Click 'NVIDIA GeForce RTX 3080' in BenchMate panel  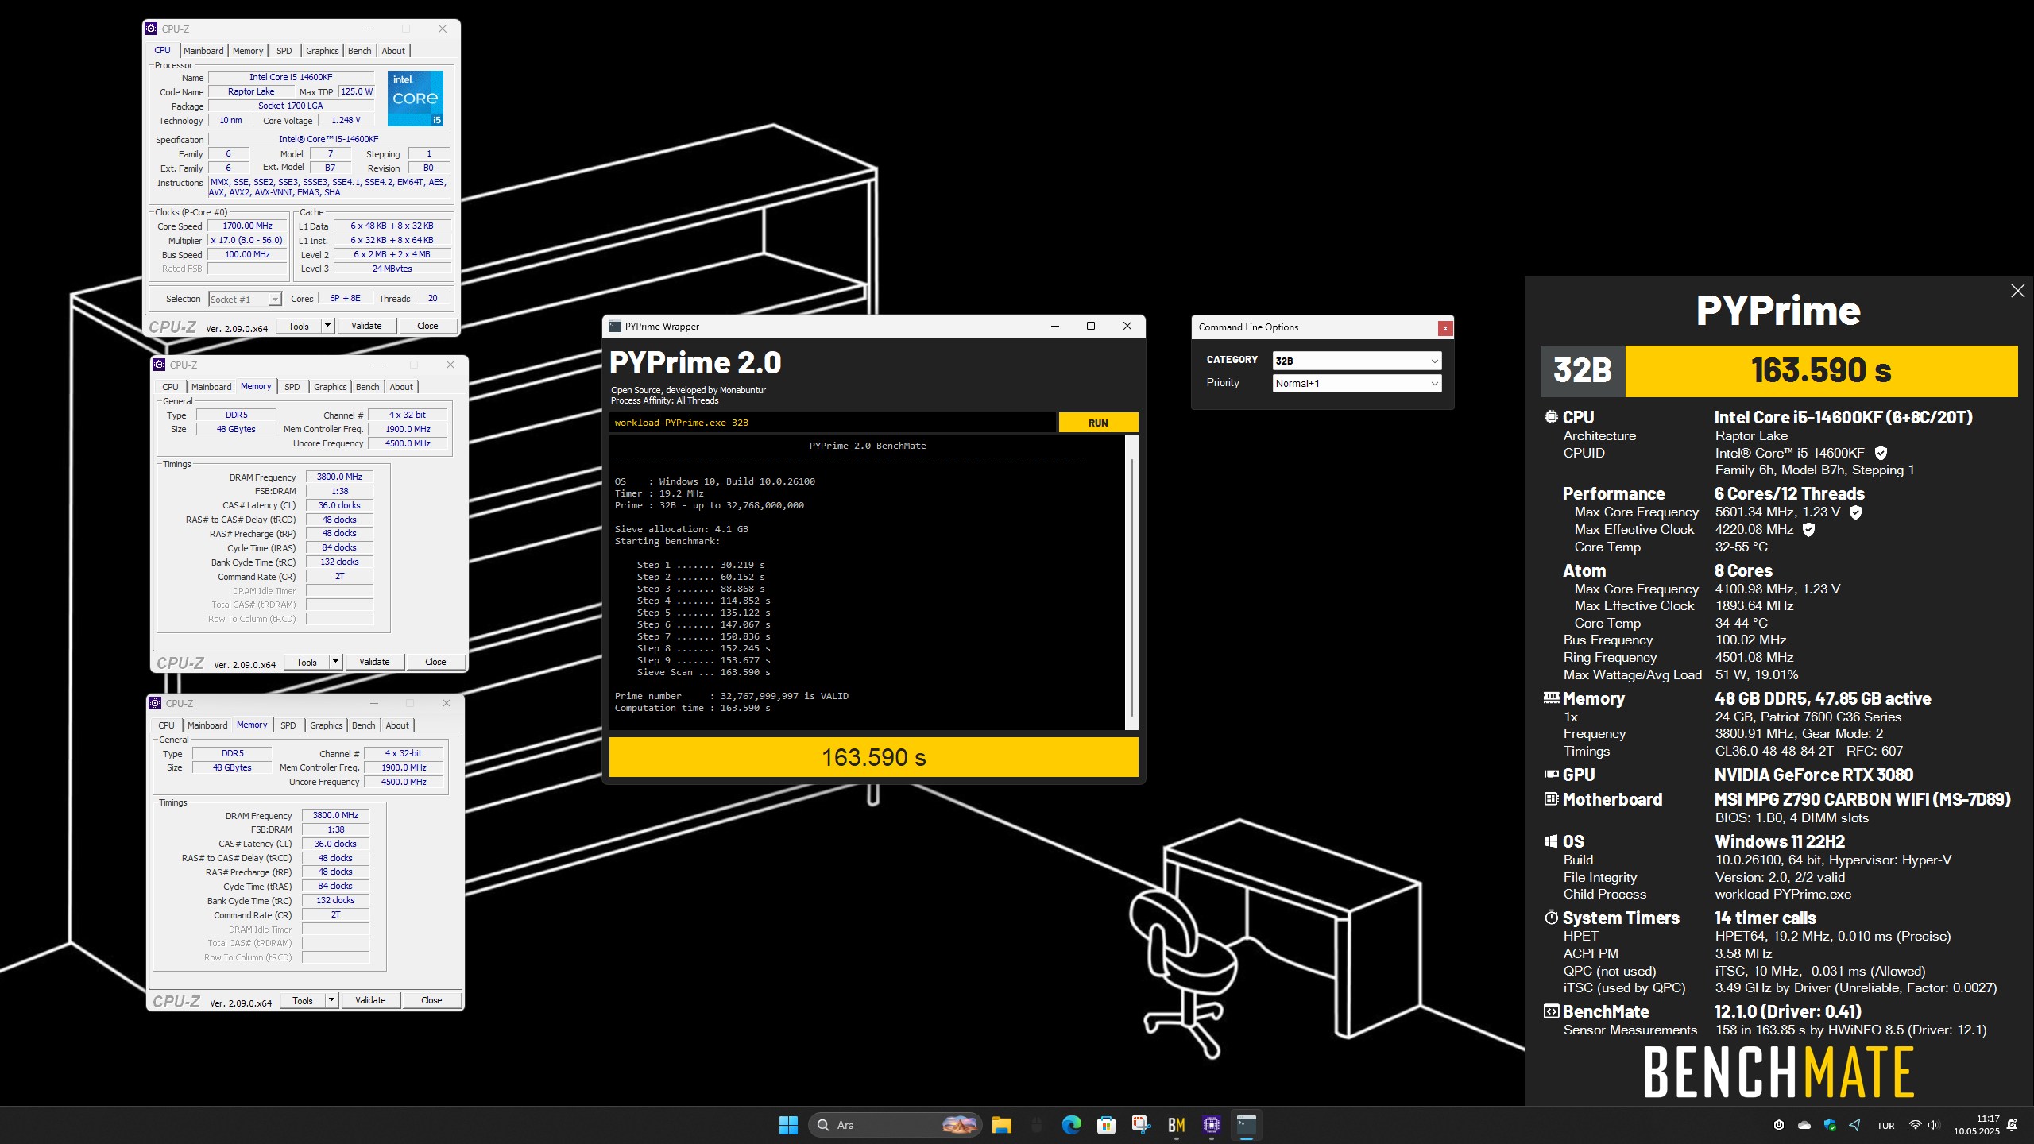(x=1814, y=775)
